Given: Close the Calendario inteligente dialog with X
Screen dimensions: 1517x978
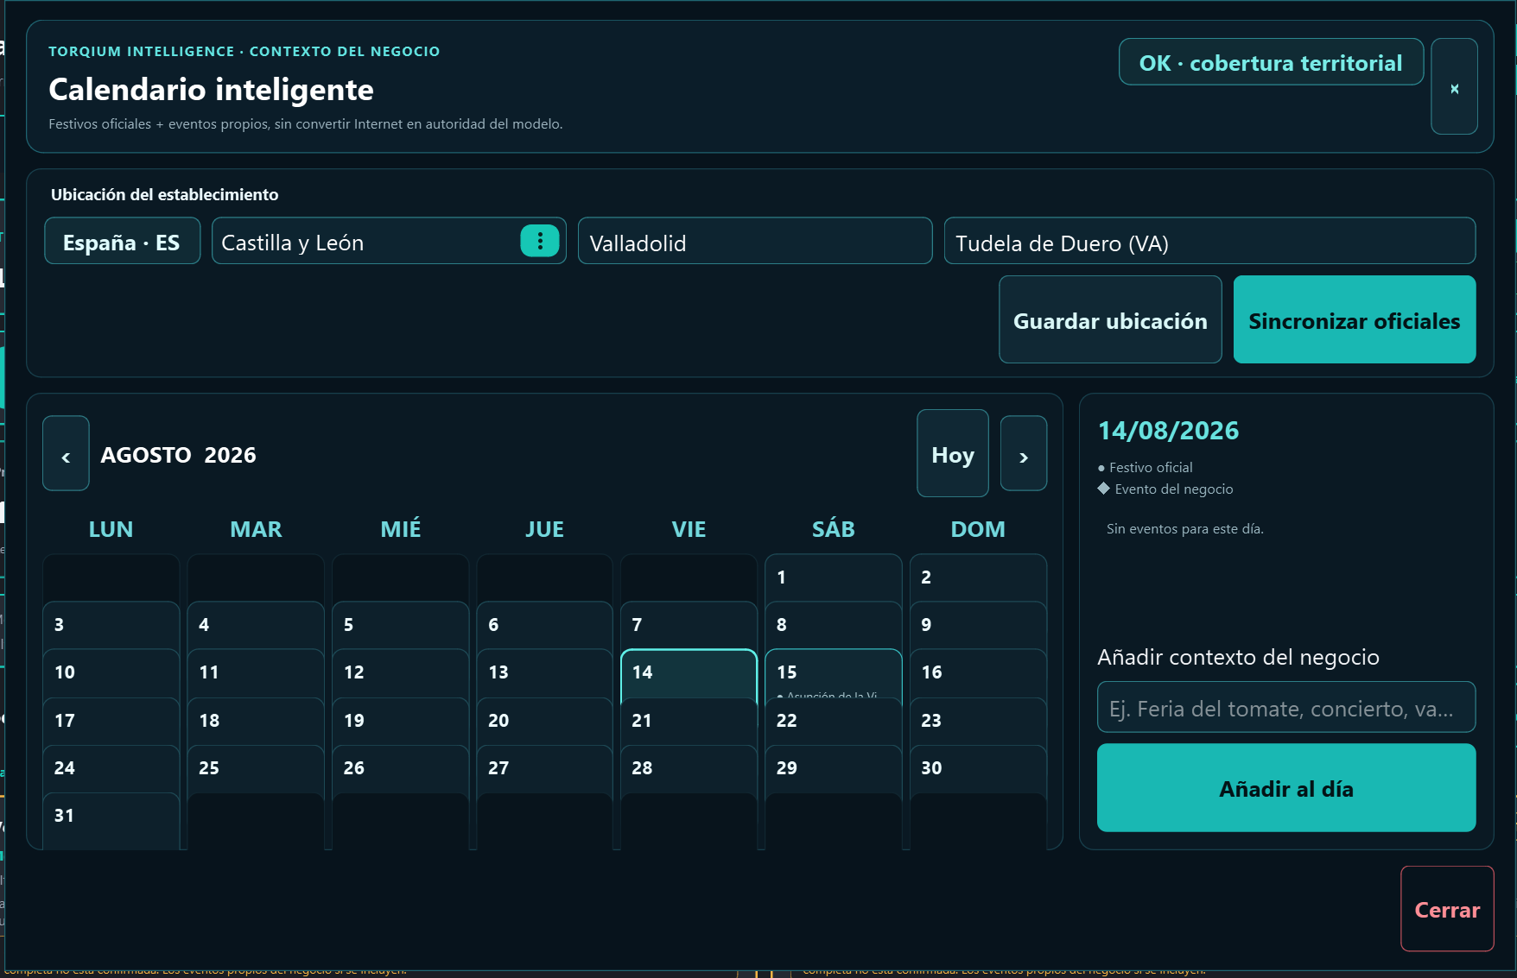Looking at the screenshot, I should pyautogui.click(x=1454, y=86).
